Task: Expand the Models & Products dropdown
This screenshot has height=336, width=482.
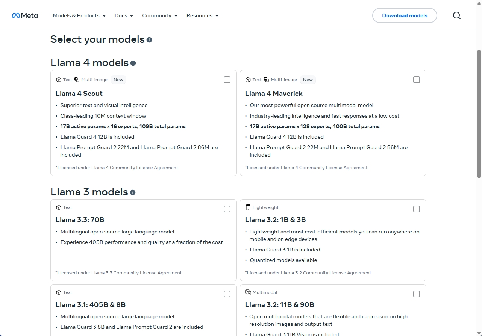Action: coord(79,15)
